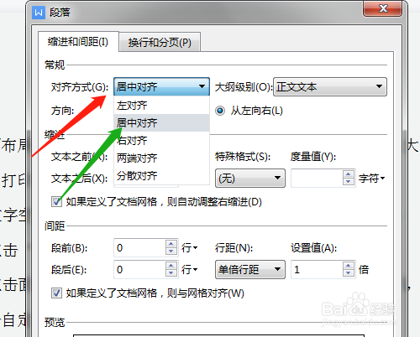
Task: Click the WPS icon in the dialog title bar
Action: 39,13
